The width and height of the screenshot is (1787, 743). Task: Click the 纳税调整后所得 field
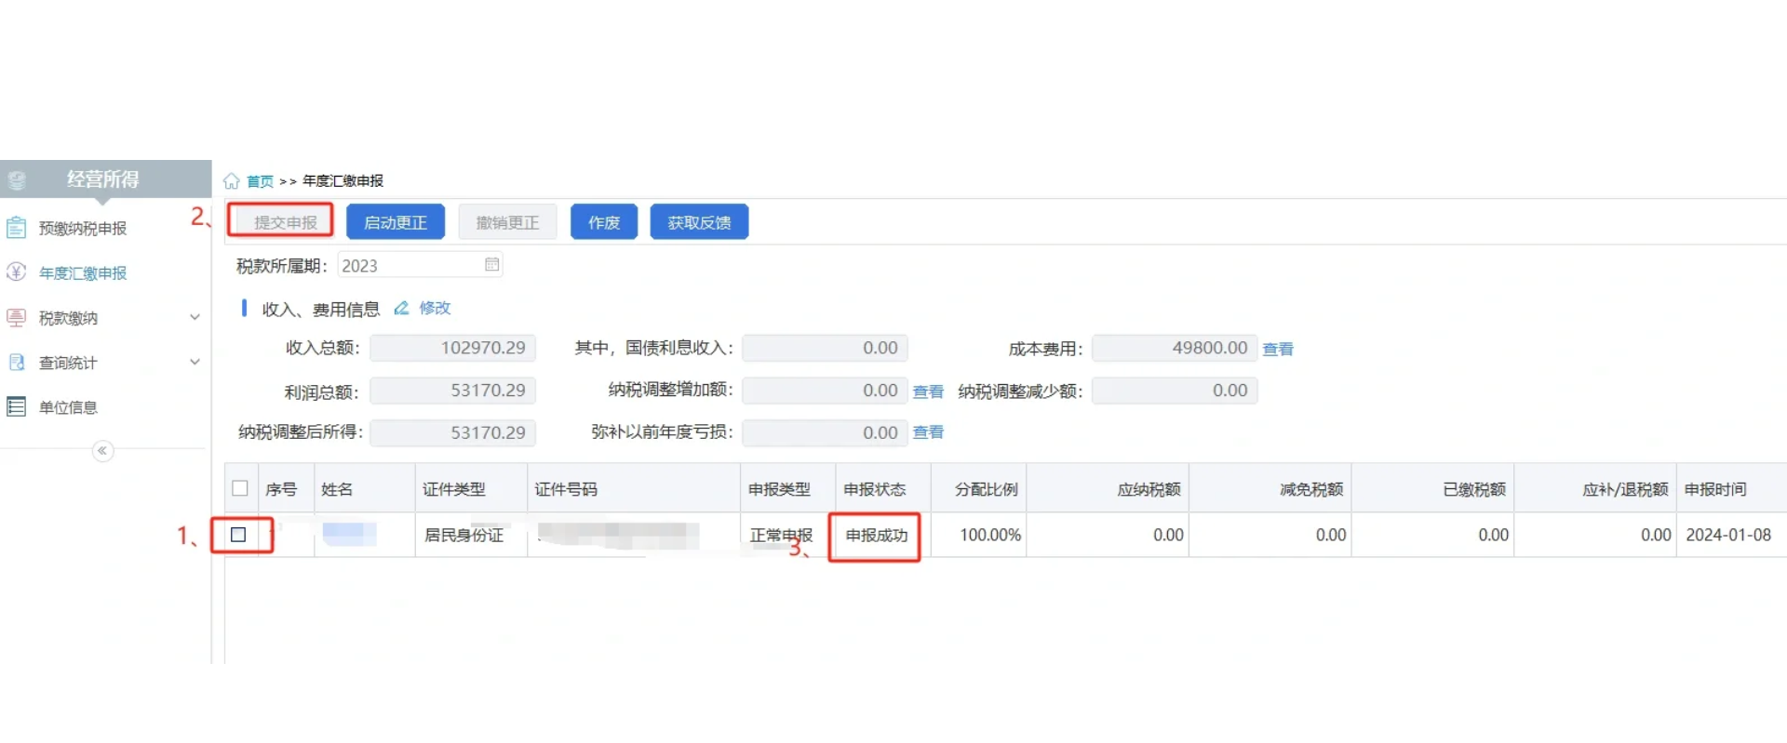452,432
